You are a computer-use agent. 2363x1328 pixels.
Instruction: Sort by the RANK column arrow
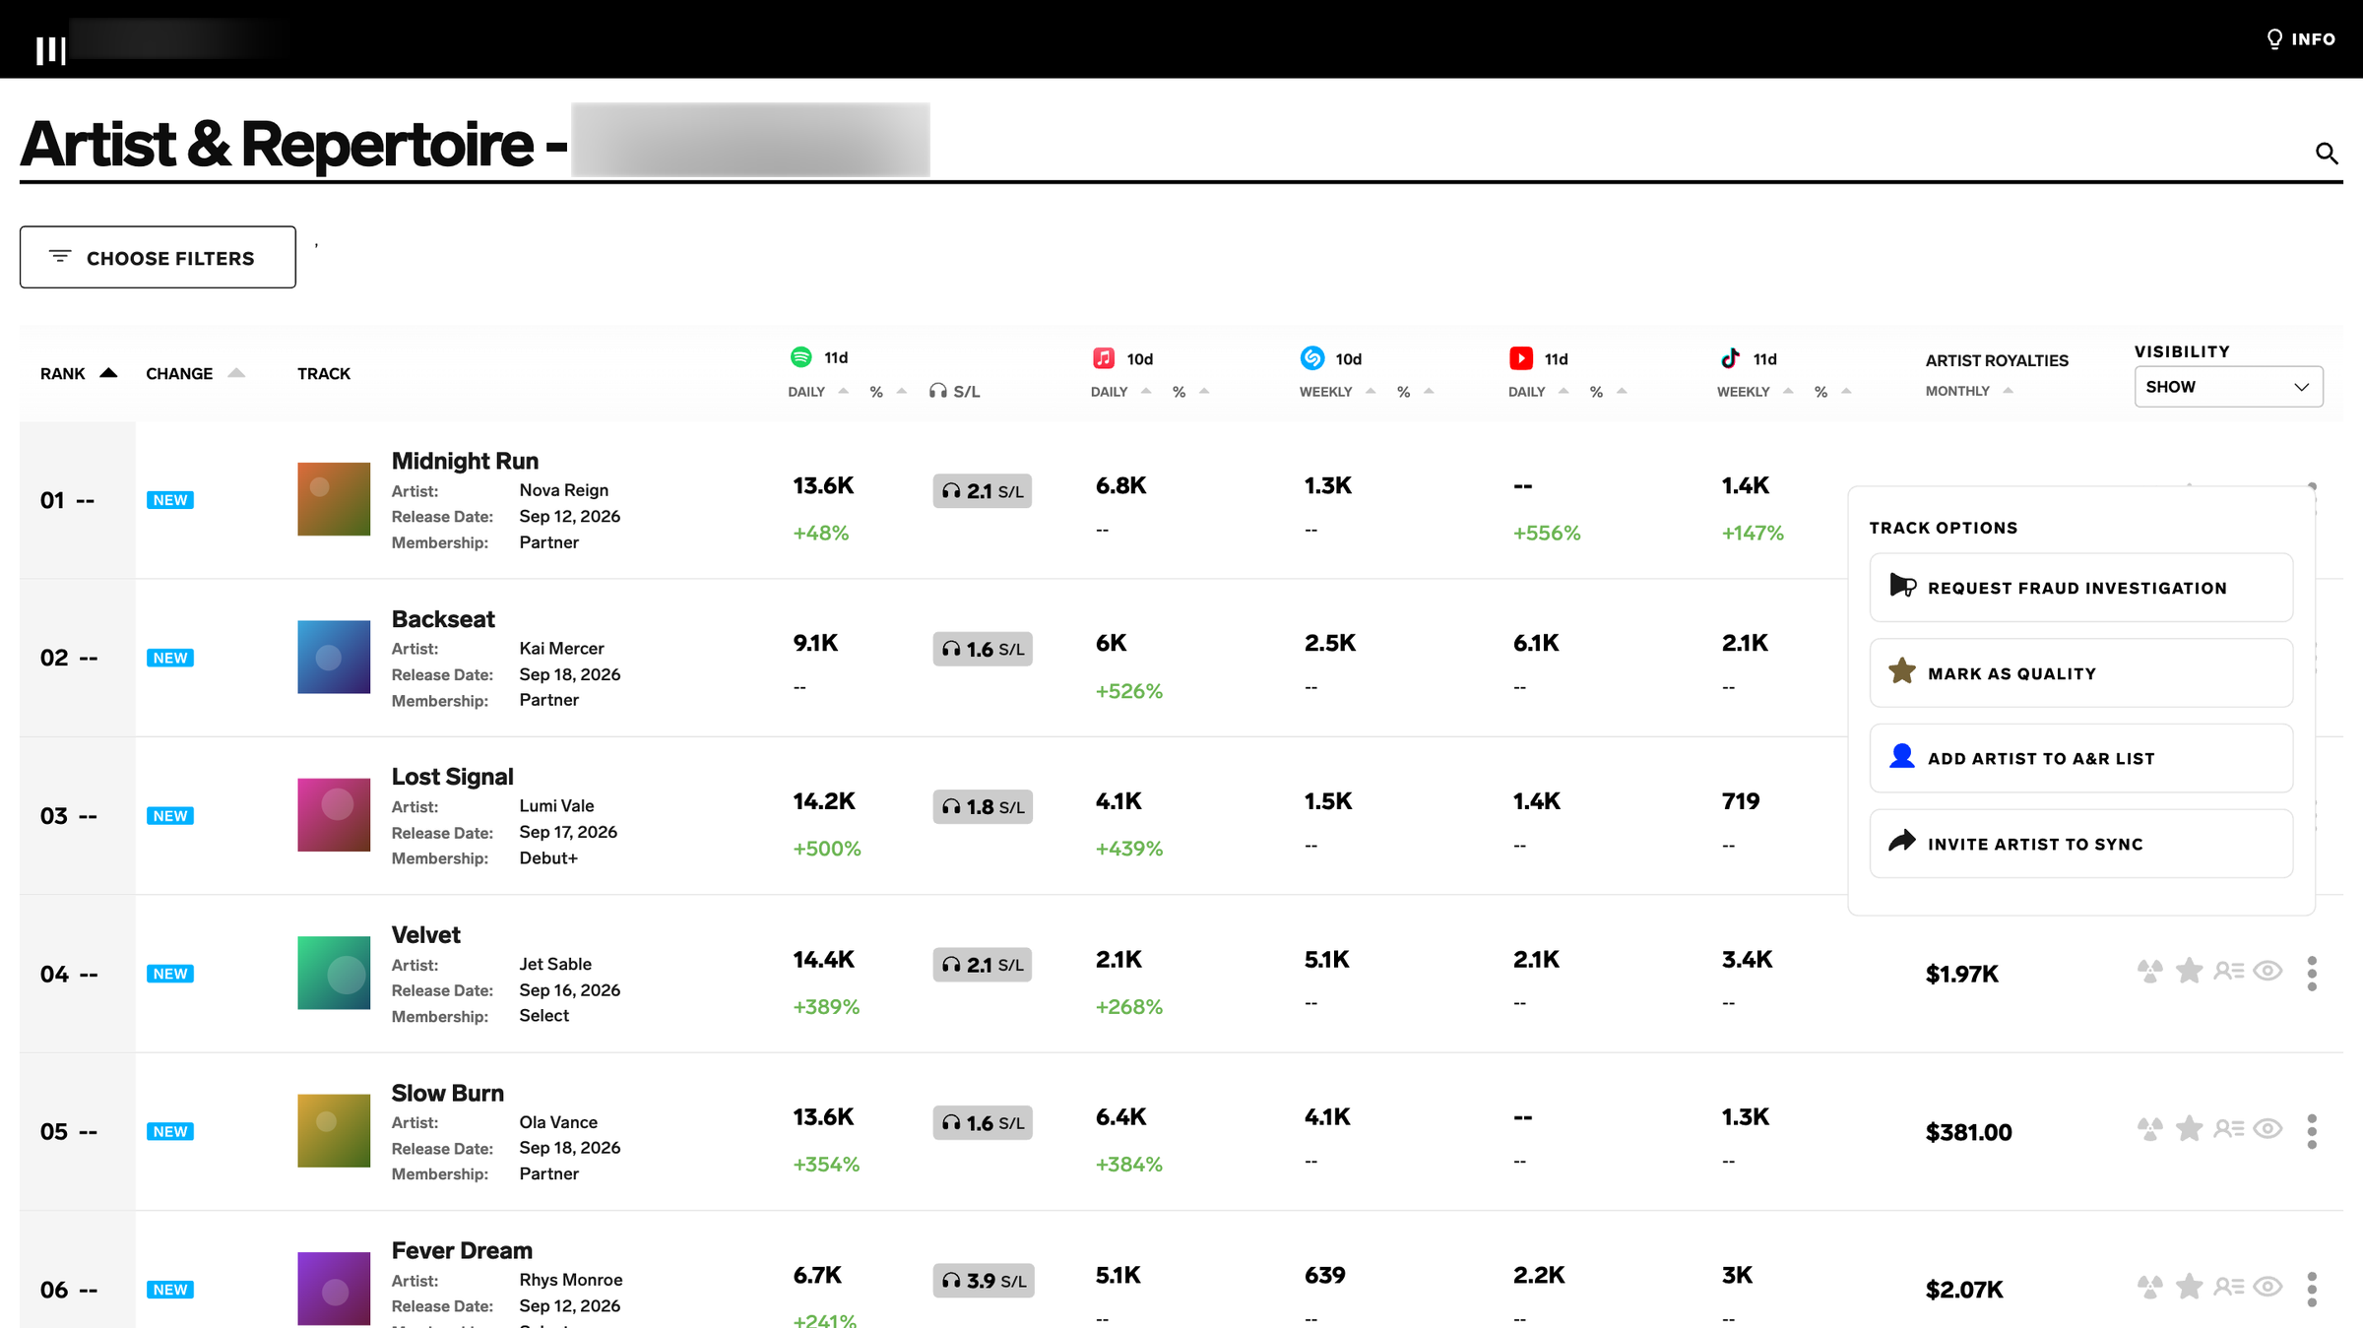[109, 373]
